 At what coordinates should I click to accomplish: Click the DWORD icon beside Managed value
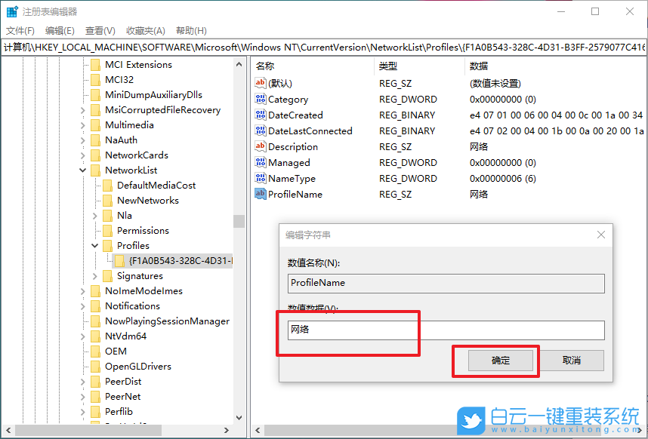(261, 162)
